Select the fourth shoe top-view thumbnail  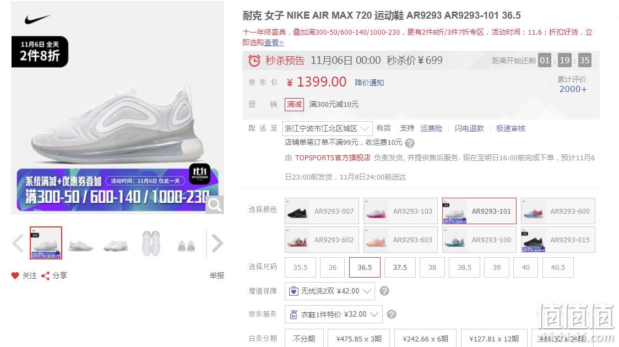click(x=151, y=243)
